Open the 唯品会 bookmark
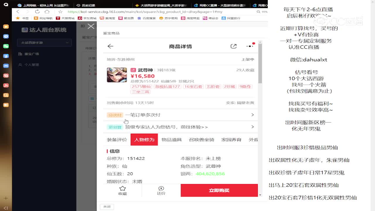The image size is (375, 211). pyautogui.click(x=211, y=18)
